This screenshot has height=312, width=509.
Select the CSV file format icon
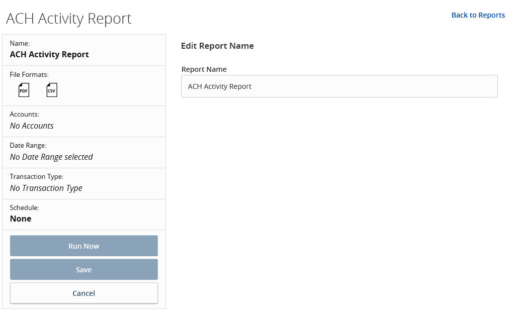52,90
